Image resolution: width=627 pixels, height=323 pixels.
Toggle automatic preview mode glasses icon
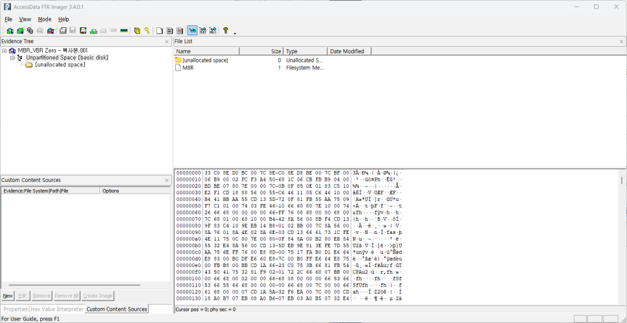click(x=192, y=31)
